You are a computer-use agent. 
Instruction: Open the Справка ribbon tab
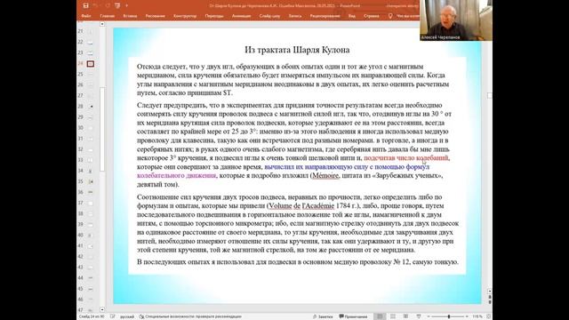[x=372, y=16]
